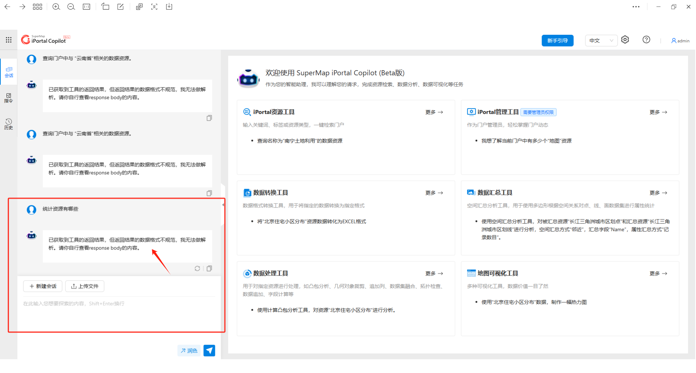Screen dimensions: 696x373
Task: Click the regenerate response icon
Action: 197,268
